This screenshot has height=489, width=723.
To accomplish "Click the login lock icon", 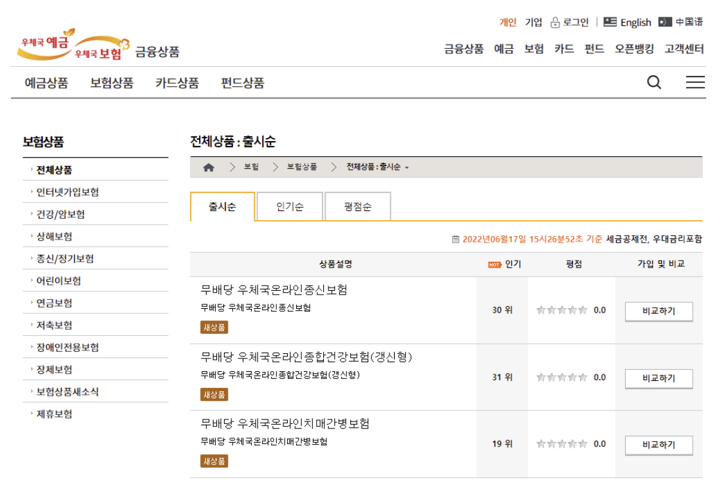I will (x=555, y=22).
